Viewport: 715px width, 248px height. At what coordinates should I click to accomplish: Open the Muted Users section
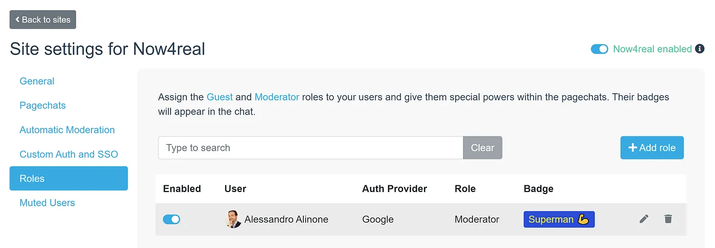(47, 203)
